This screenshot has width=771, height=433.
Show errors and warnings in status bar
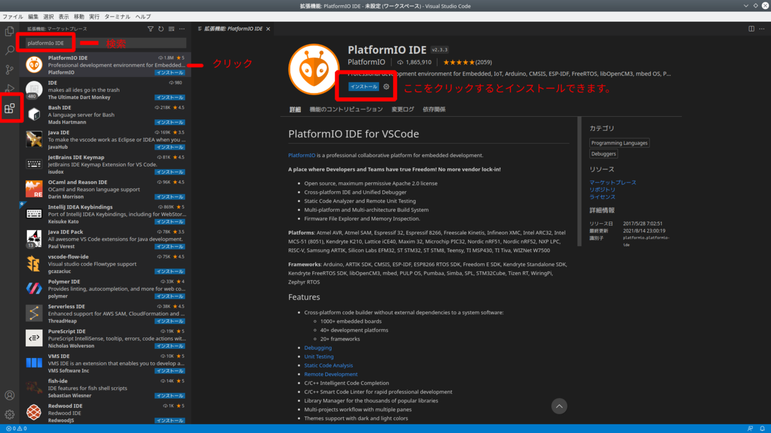tap(16, 429)
